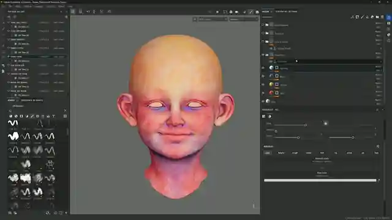Add a folder using the Layers toolbar folder icon
The height and width of the screenshot is (220, 392).
[377, 17]
